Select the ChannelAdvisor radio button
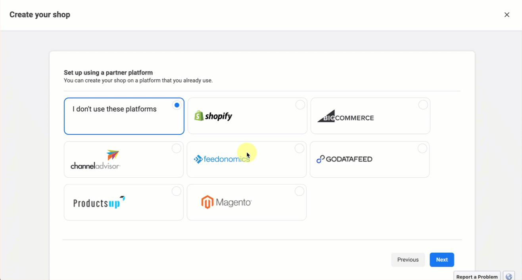This screenshot has height=280, width=522. pos(177,148)
